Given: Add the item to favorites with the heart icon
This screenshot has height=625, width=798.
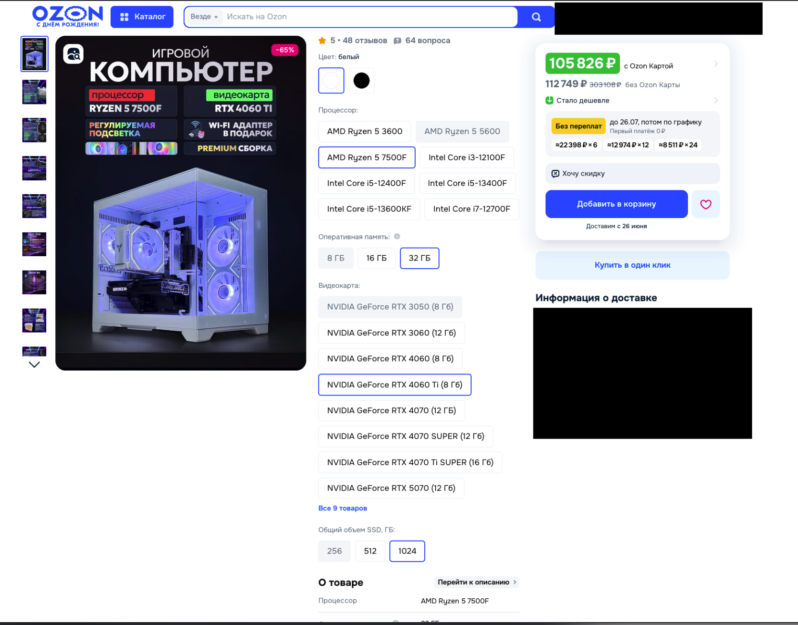Looking at the screenshot, I should coord(705,204).
